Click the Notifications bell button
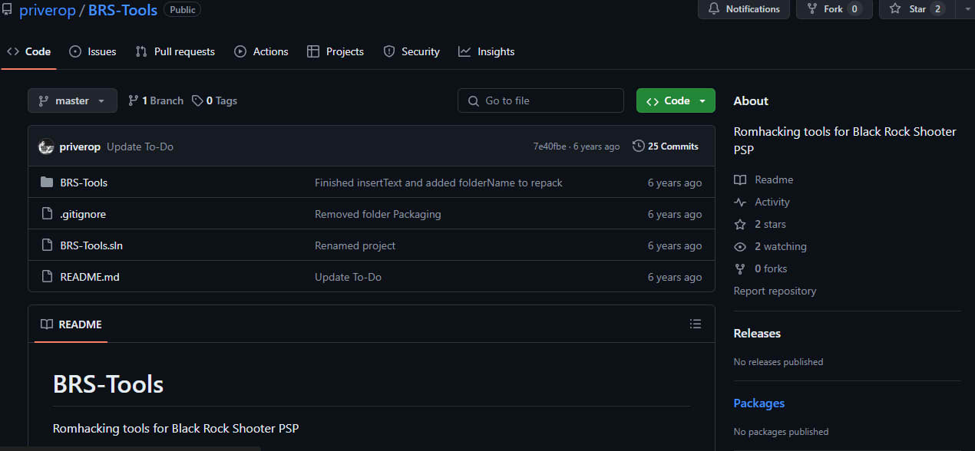This screenshot has width=975, height=451. (x=743, y=9)
